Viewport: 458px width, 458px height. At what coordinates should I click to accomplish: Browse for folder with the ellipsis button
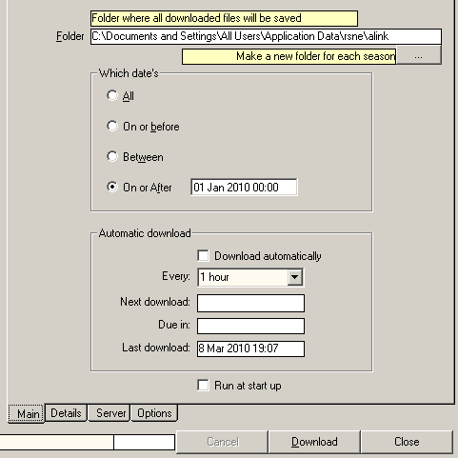(418, 56)
